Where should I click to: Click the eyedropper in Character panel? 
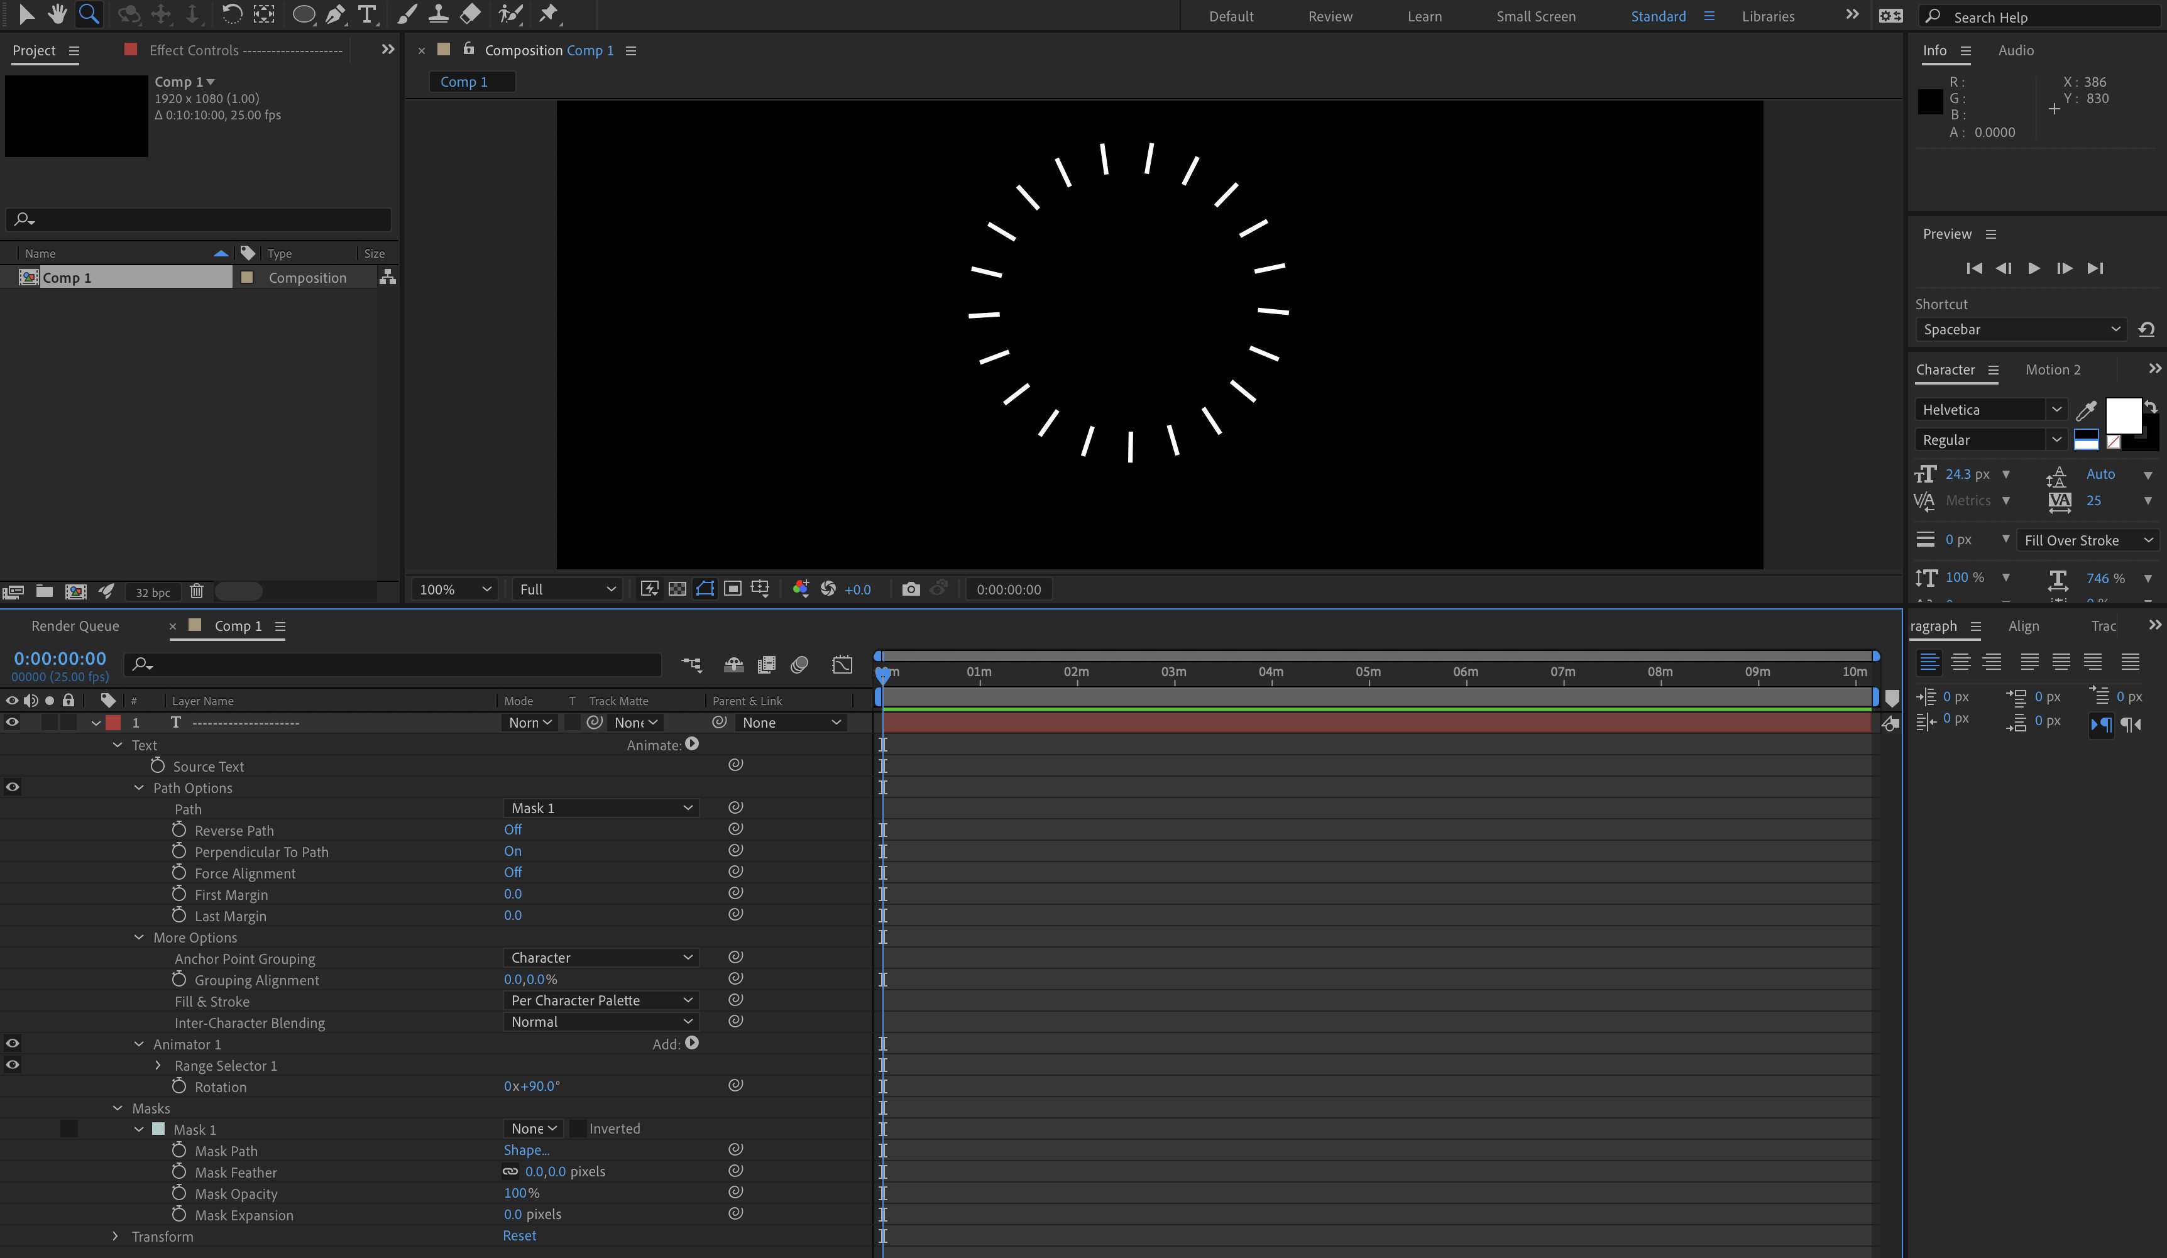[2085, 410]
